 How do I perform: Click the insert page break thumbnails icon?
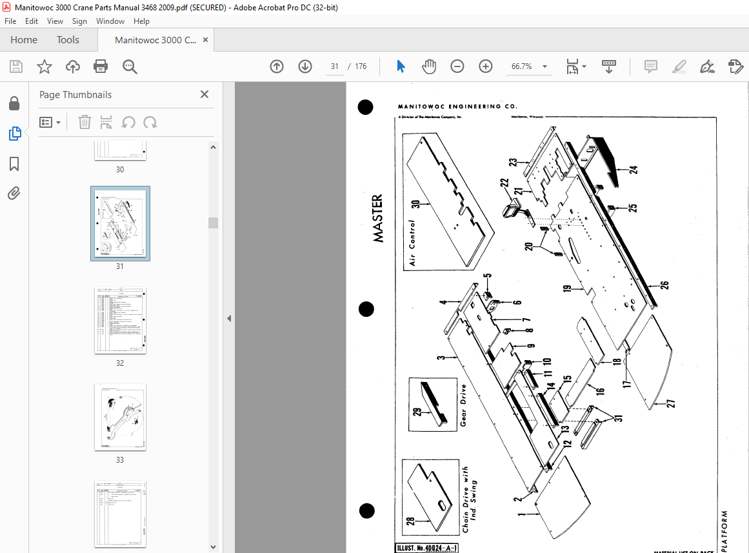pos(106,123)
